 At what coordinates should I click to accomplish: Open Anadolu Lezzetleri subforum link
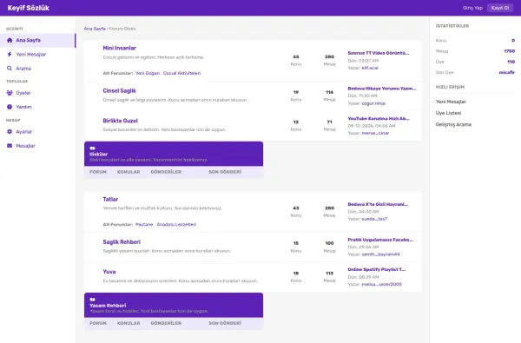[x=176, y=224]
